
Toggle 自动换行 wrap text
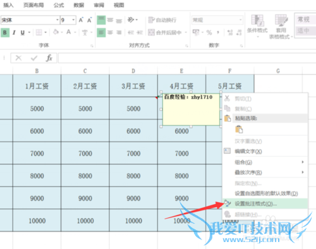click(162, 20)
